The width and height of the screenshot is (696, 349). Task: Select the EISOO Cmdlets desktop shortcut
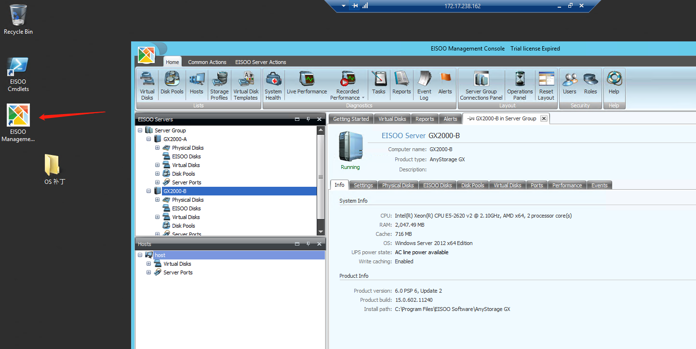18,75
